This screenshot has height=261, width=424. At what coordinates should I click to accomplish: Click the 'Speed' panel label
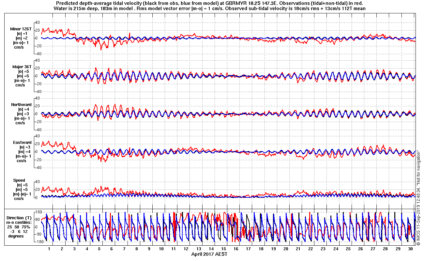coord(19,180)
